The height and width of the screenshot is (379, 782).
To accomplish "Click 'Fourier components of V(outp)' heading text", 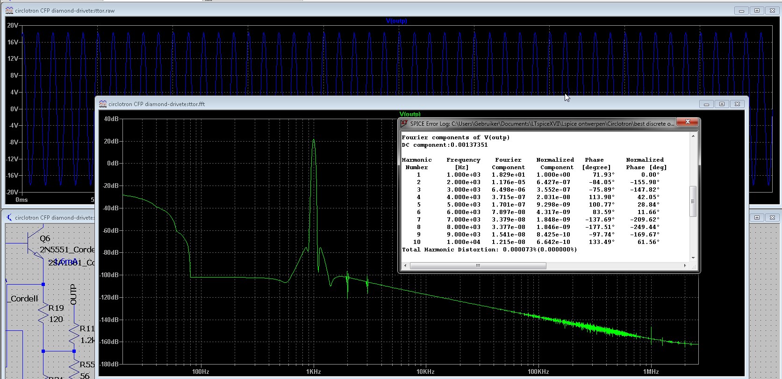I will (456, 137).
